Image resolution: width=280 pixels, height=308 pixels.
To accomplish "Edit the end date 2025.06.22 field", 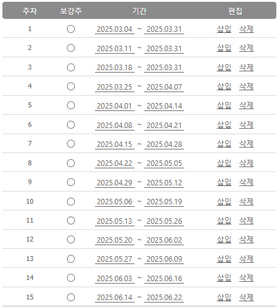I will [164, 298].
